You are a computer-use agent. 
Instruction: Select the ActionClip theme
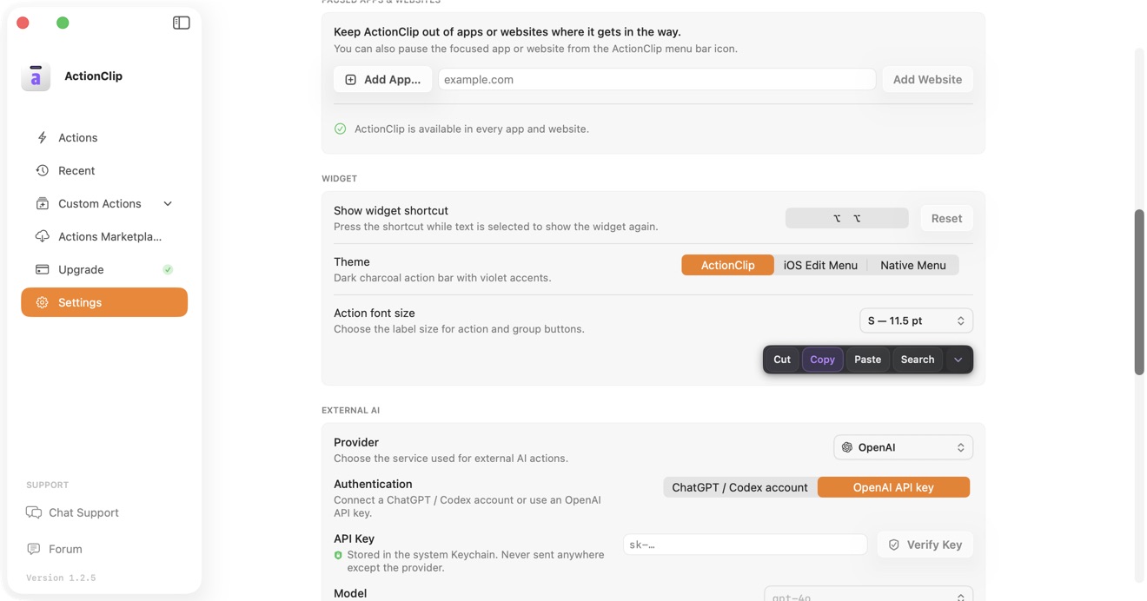click(x=727, y=266)
